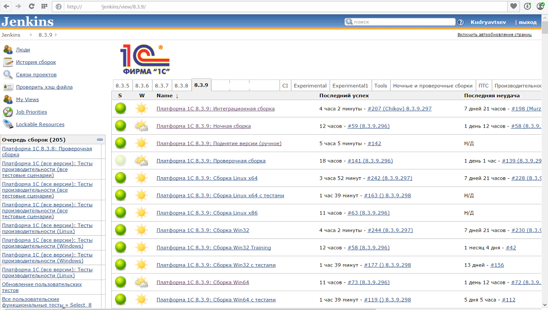
Task: Open Ночные и проверочные сборки tab
Action: click(x=433, y=86)
